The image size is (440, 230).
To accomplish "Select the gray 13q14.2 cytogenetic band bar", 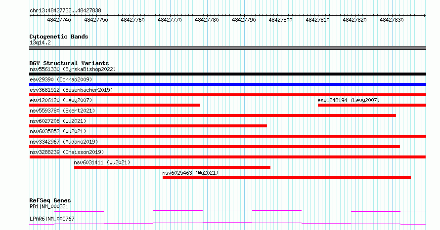I will (227, 48).
